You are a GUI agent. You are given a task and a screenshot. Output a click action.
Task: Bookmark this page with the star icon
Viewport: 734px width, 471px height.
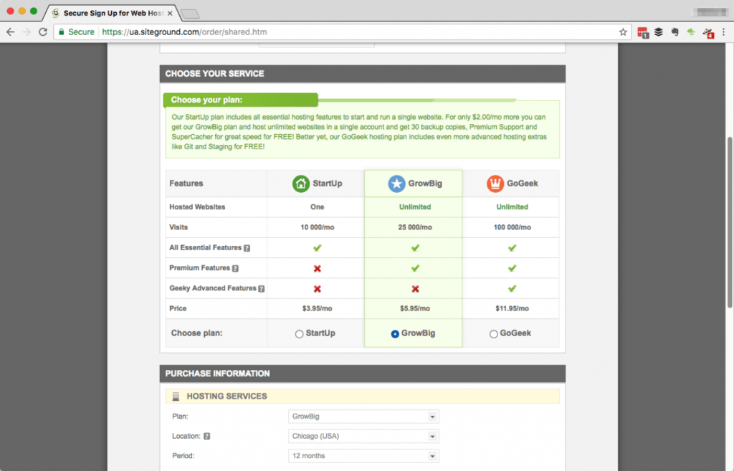coord(623,32)
